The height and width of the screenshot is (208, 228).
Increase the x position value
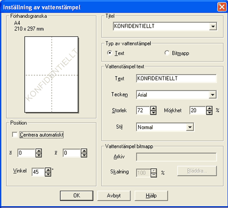coord(39,151)
